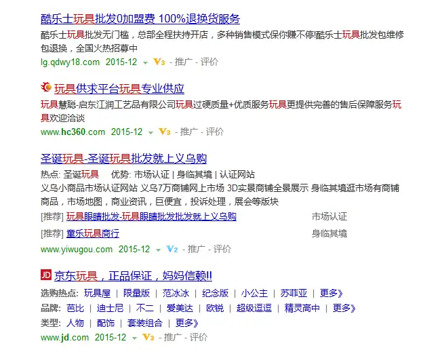Open the 限量版 hot item link
Screen dimensions: 444x352
[136, 293]
